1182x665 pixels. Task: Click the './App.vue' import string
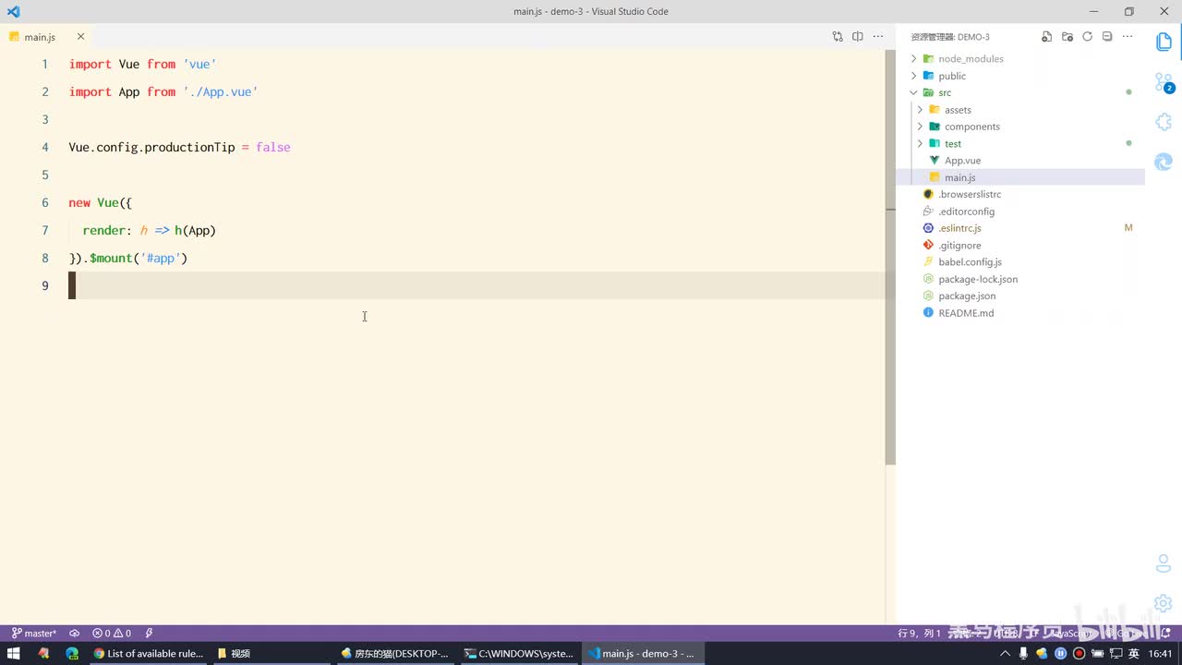coord(221,91)
